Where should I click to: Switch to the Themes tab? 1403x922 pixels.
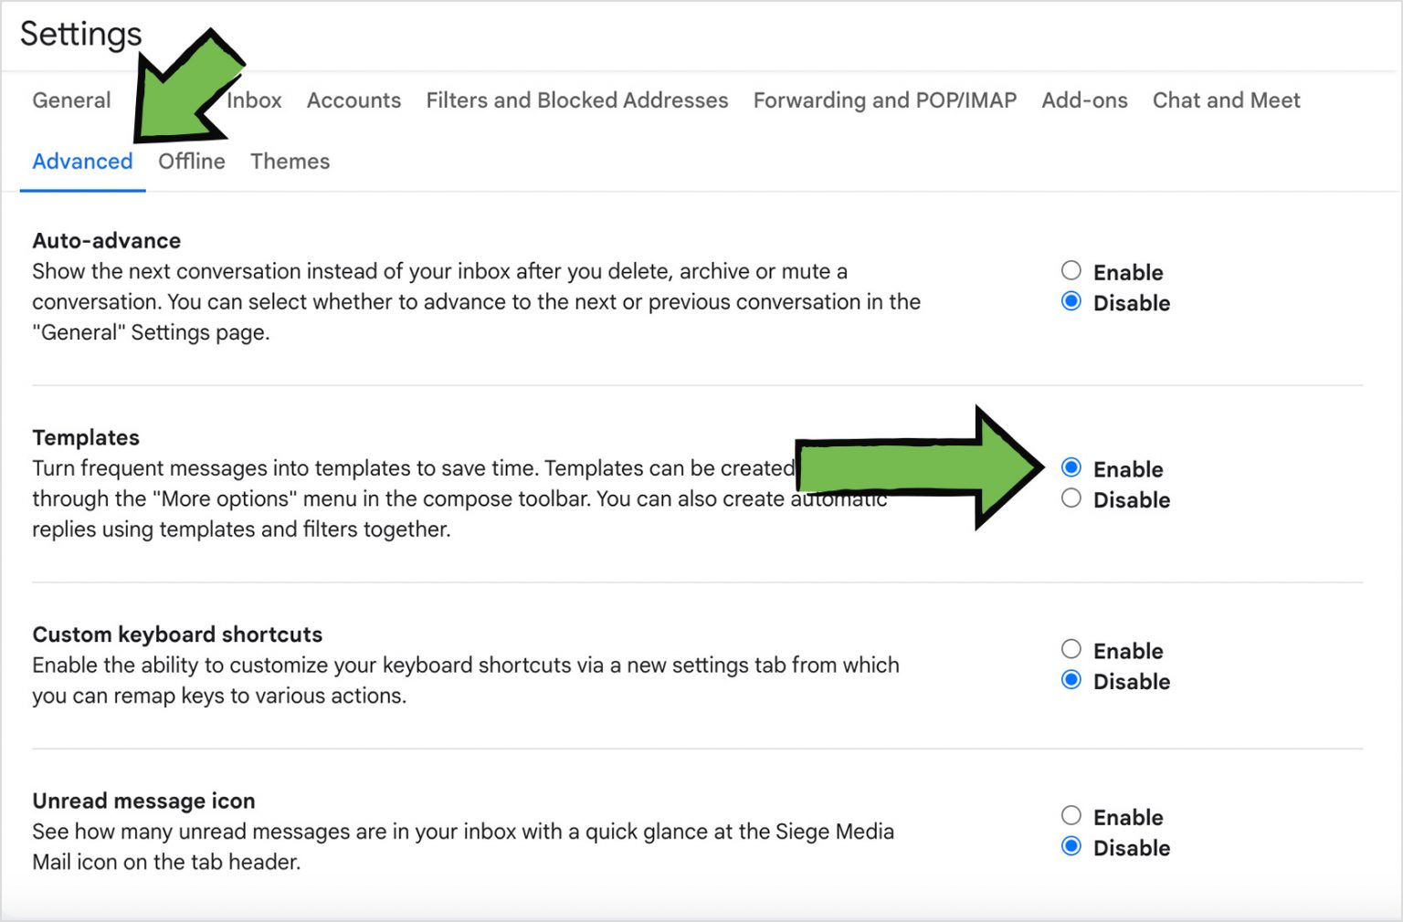point(290,161)
